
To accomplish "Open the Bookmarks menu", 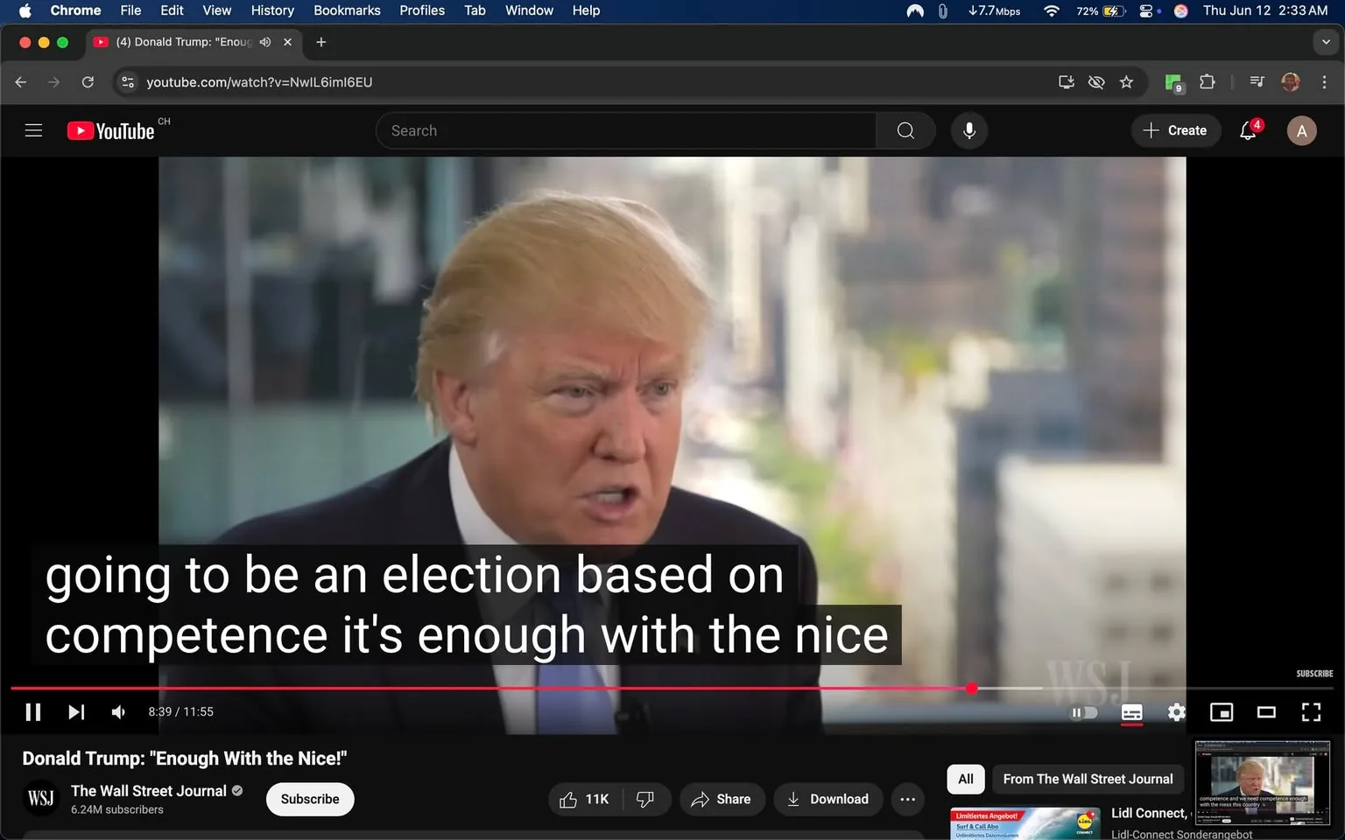I will [347, 10].
